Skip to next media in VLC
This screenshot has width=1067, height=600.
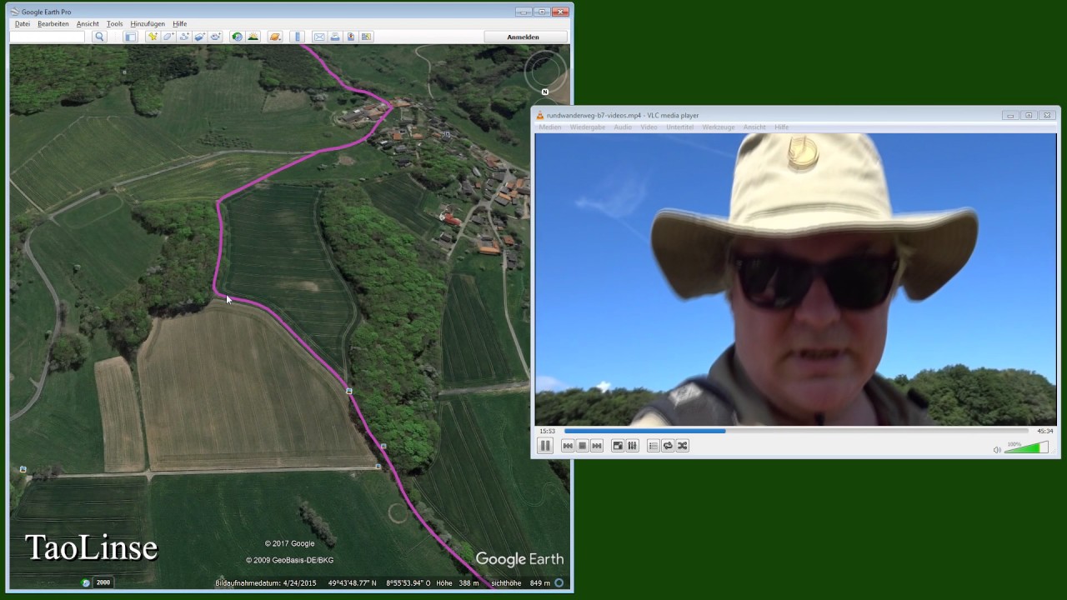click(596, 446)
